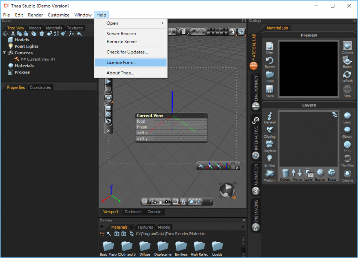Screen dimensions: 358x258
Task: Adjust the focal slider in Current View
Action: [166, 121]
